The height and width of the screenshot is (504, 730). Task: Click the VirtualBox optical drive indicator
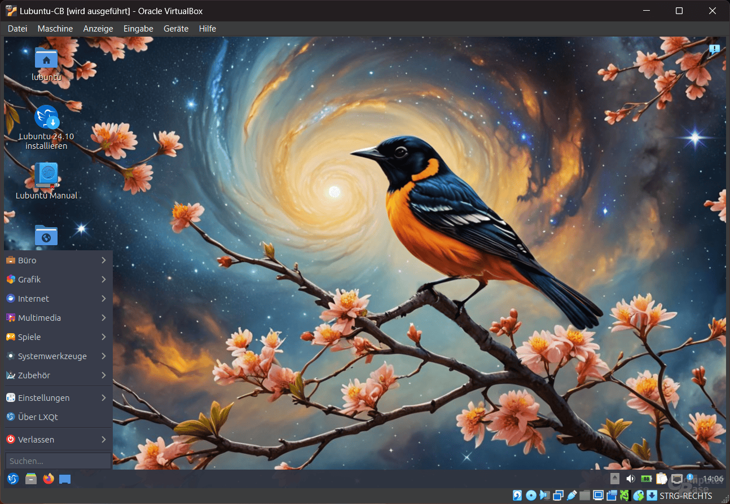531,496
